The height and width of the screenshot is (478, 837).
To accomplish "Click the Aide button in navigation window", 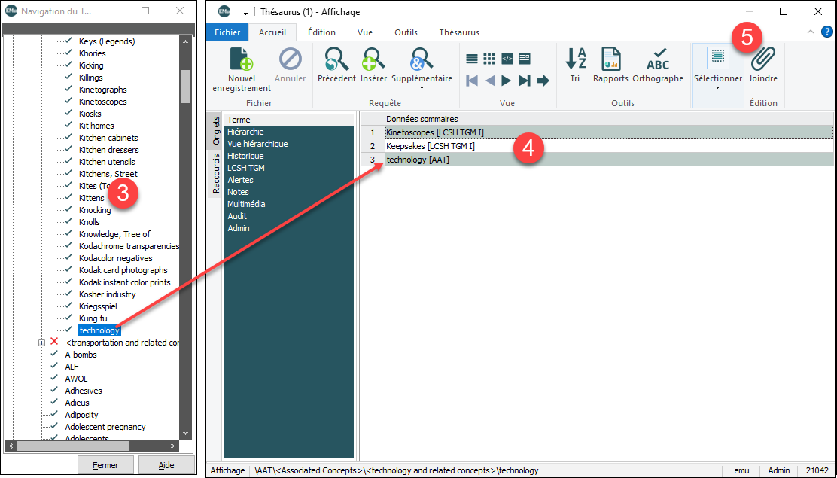I will click(166, 465).
